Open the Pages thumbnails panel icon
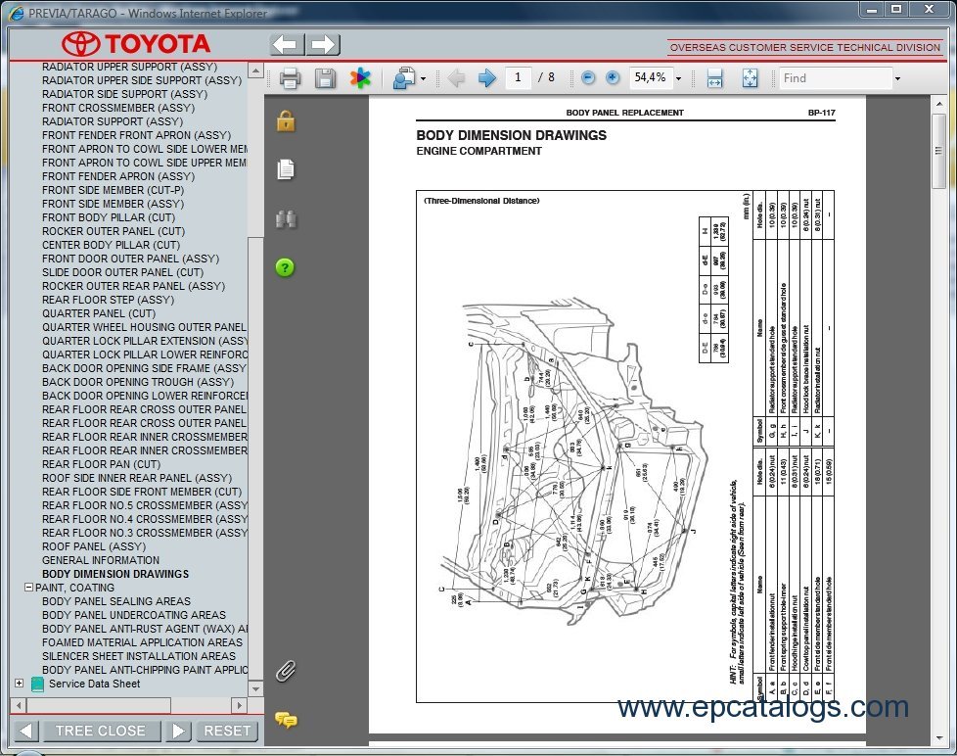The height and width of the screenshot is (756, 957). point(285,169)
